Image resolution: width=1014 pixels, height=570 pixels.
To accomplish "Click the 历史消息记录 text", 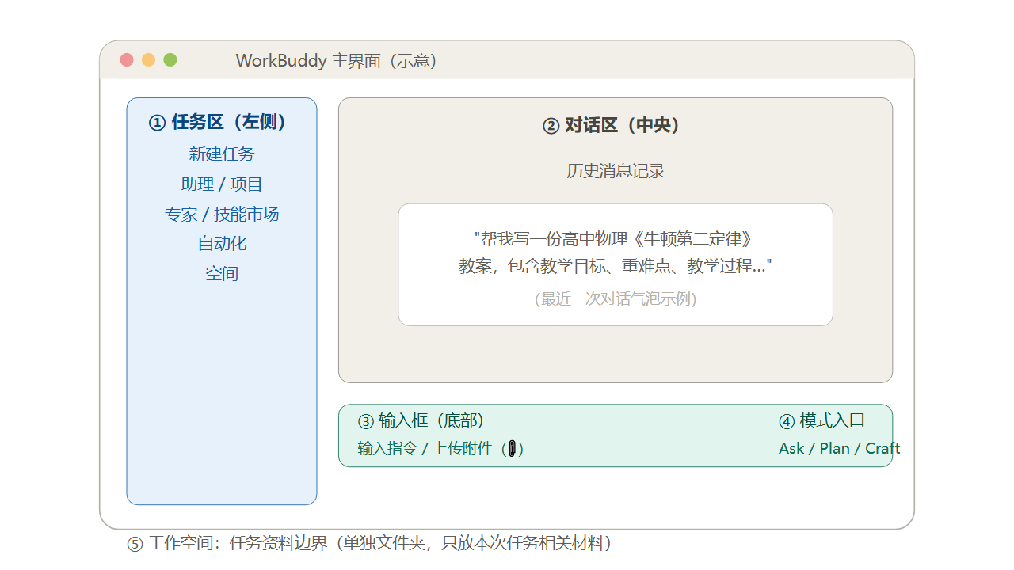I will tap(616, 171).
